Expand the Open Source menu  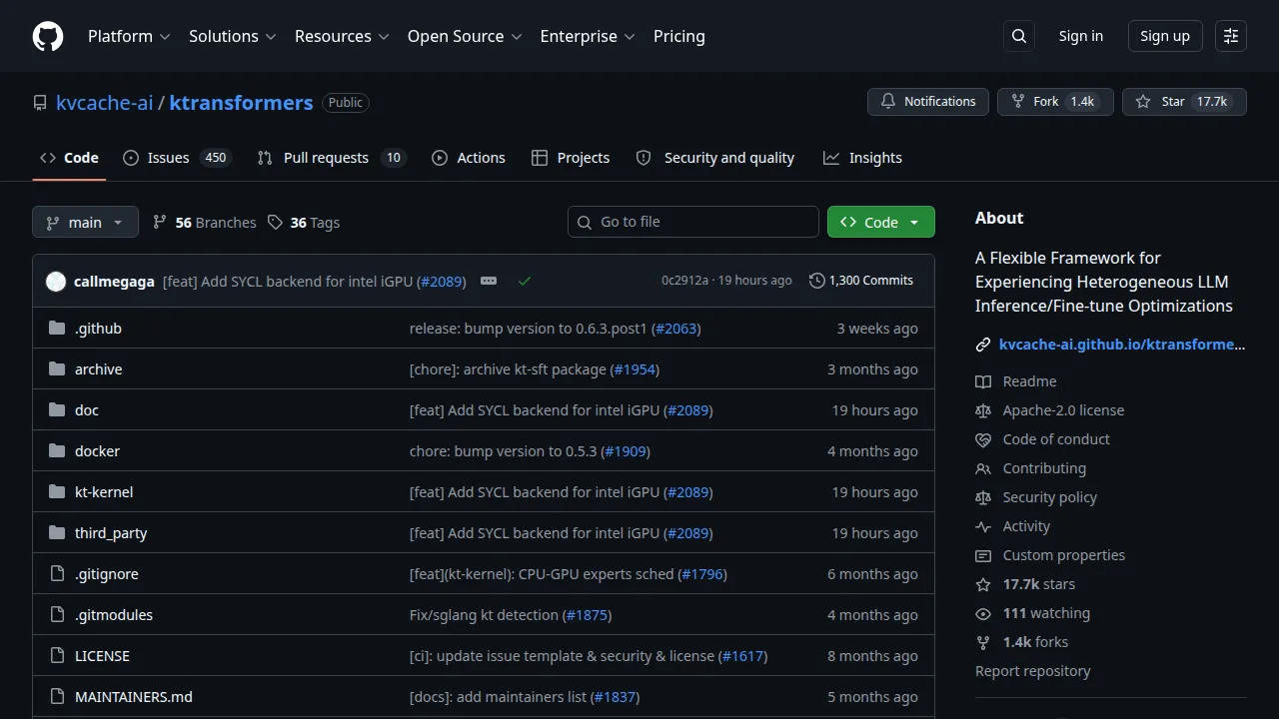[465, 36]
